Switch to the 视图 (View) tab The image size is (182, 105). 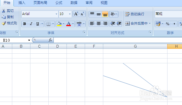pos(104,3)
